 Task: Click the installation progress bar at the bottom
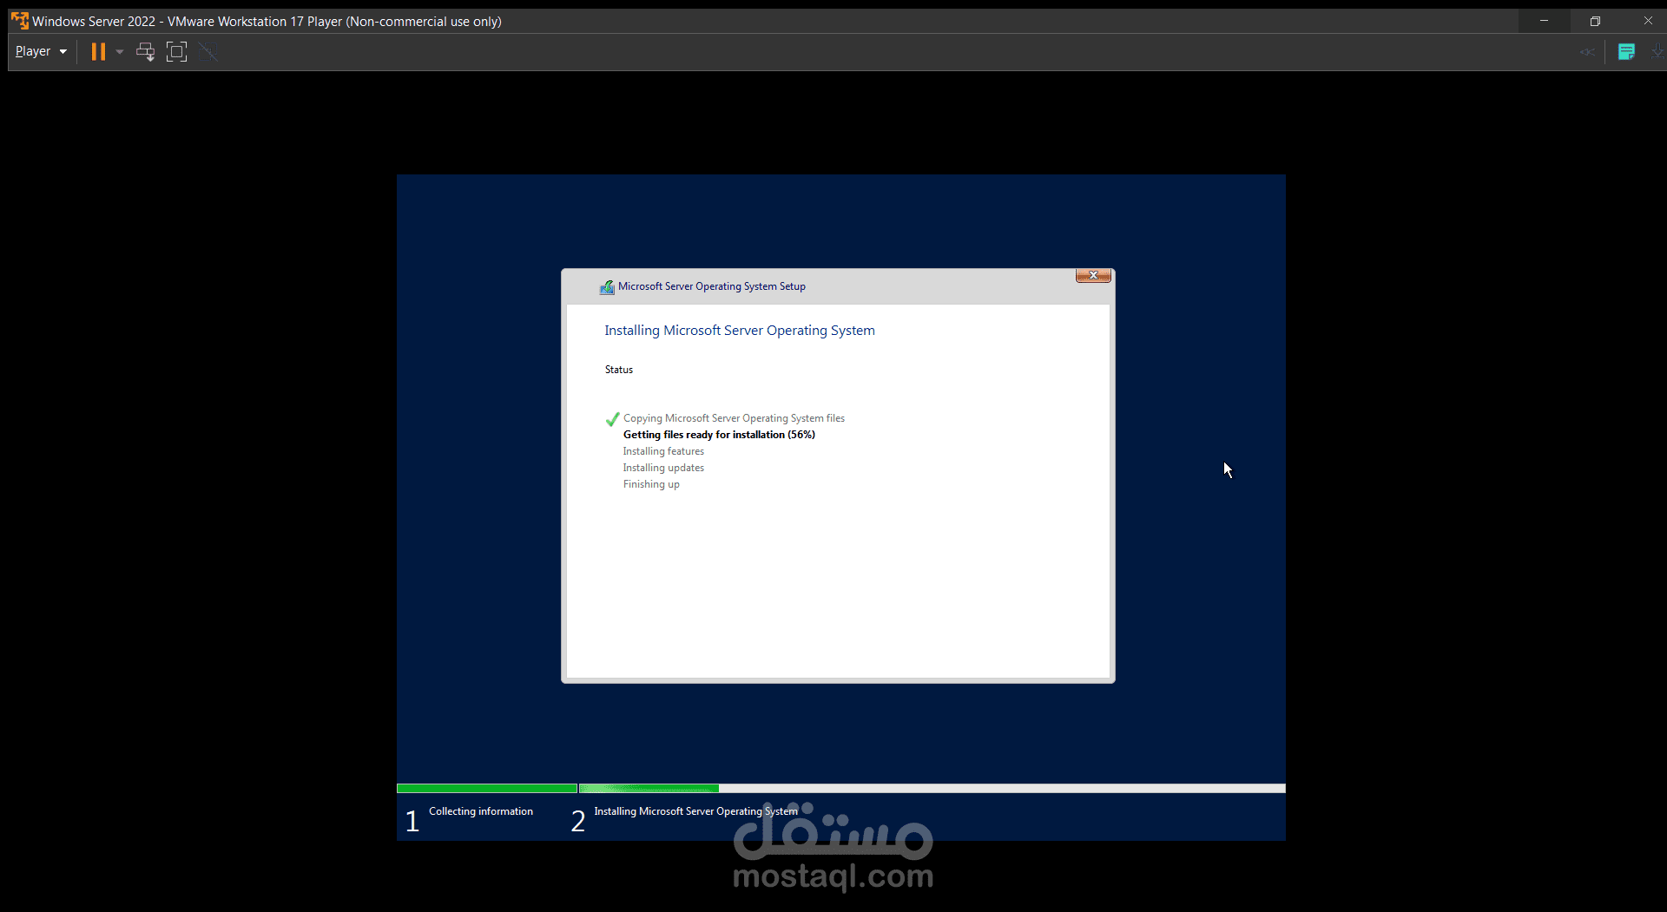point(840,788)
